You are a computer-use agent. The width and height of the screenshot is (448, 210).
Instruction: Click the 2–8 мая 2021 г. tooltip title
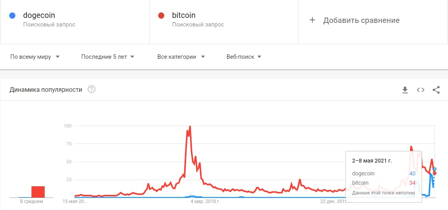(x=372, y=161)
